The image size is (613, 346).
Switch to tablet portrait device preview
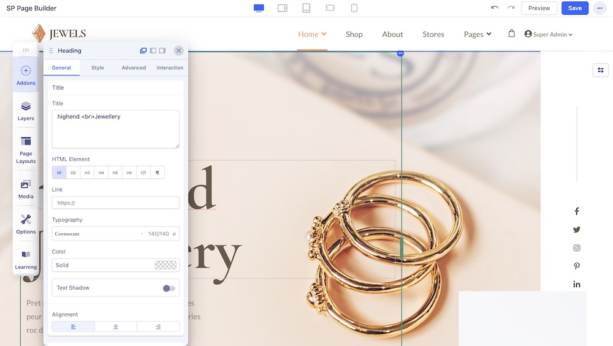306,8
